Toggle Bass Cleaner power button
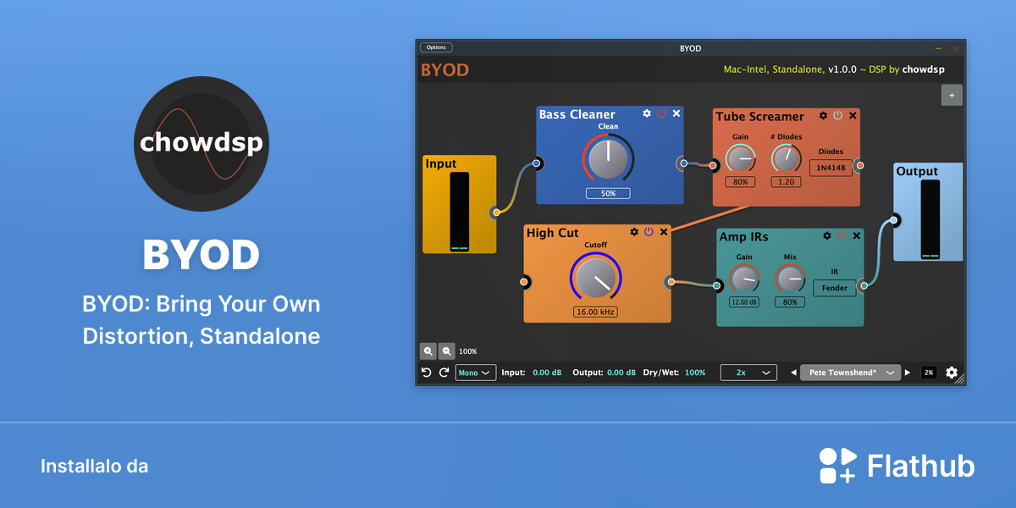 click(x=661, y=113)
